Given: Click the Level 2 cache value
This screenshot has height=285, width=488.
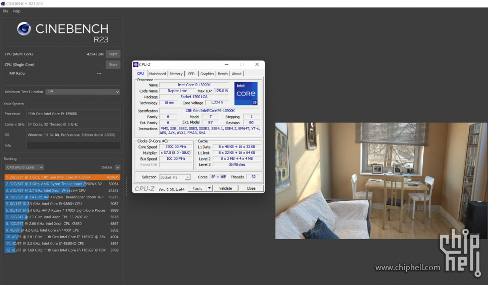Looking at the screenshot, I should [237, 158].
